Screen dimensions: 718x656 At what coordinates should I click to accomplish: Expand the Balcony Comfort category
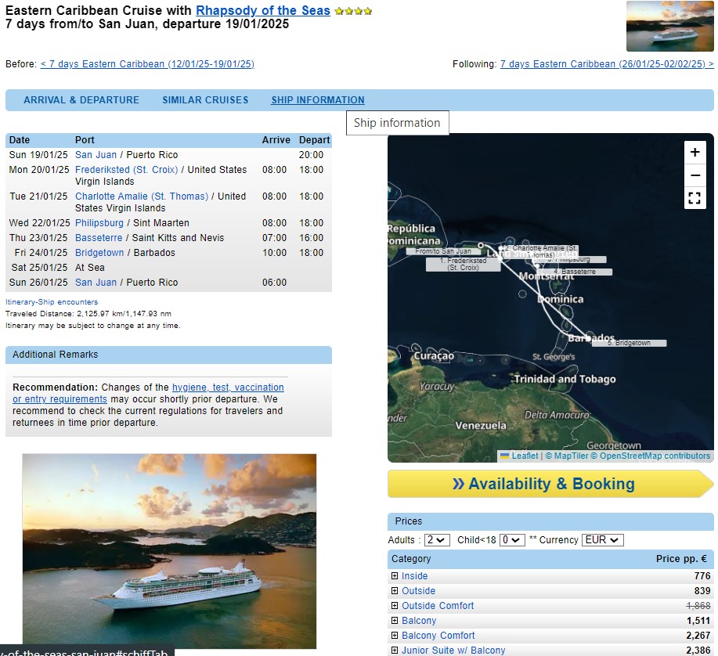[x=395, y=636]
